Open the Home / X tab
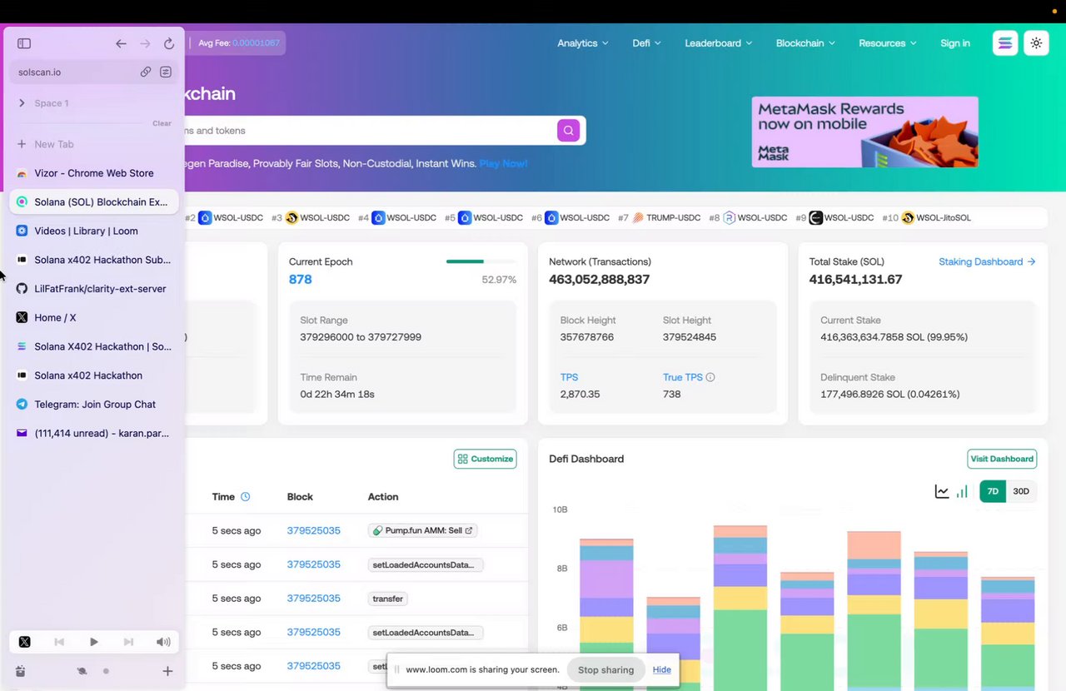Screen dimensions: 1066x691 coord(93,317)
